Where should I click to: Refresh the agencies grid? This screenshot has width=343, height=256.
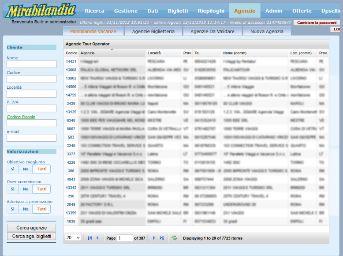[174, 238]
